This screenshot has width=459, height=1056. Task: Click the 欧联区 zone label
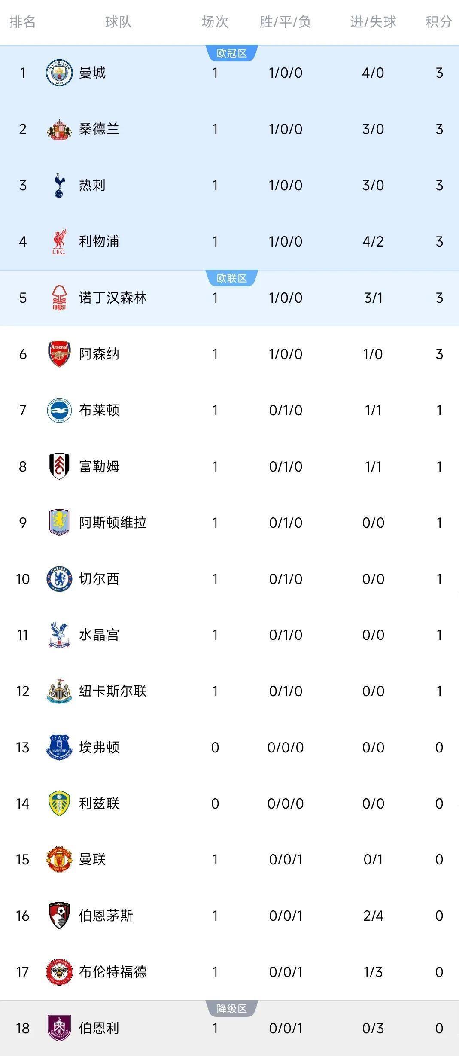pos(232,278)
